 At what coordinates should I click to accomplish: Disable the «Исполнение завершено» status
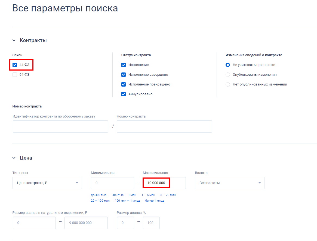pyautogui.click(x=124, y=74)
